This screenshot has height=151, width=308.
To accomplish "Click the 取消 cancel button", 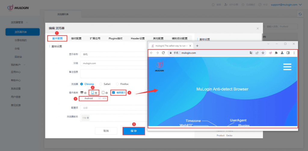I will (106, 131).
